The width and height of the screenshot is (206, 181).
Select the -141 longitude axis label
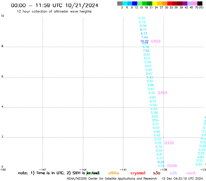click(123, 170)
